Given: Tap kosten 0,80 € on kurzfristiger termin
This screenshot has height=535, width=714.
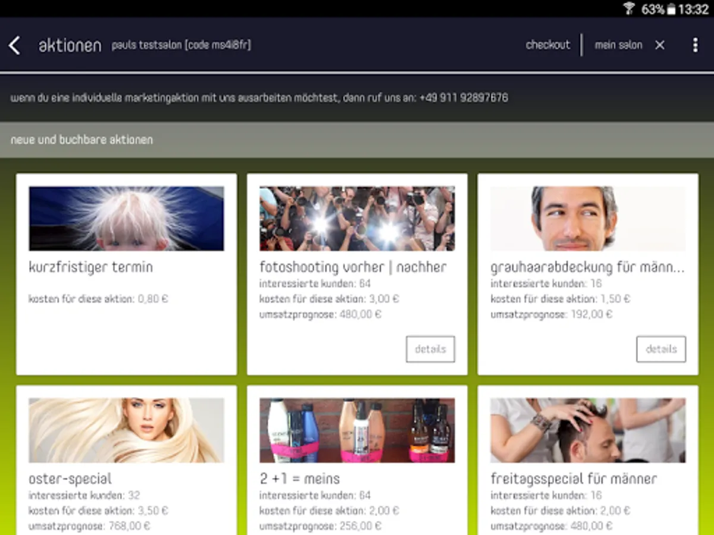Looking at the screenshot, I should (98, 299).
